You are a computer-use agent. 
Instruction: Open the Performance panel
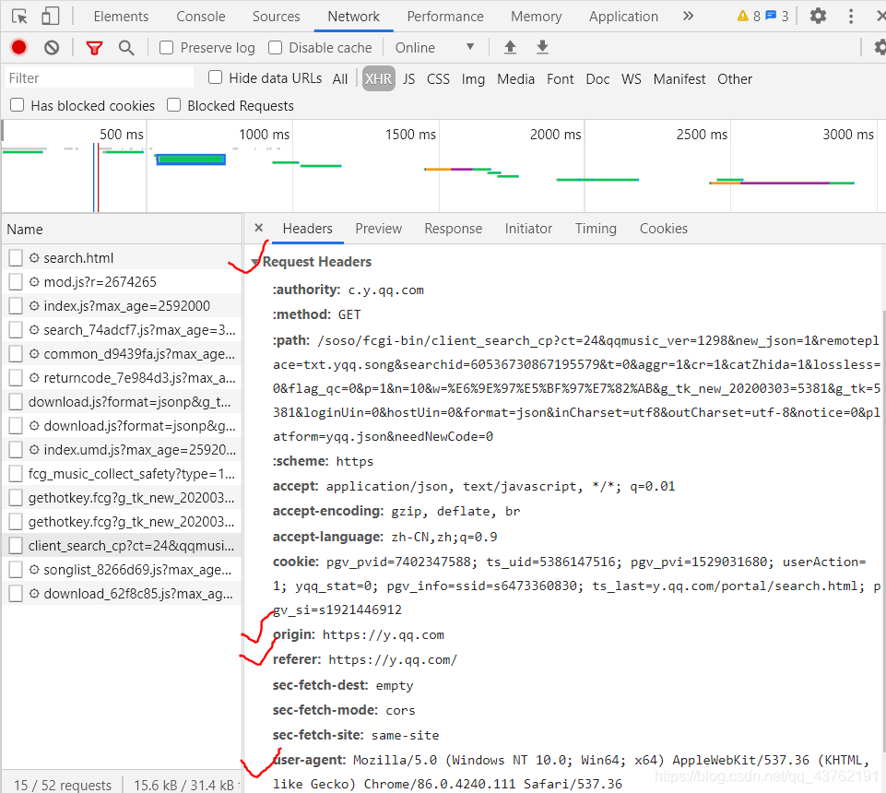click(x=445, y=17)
